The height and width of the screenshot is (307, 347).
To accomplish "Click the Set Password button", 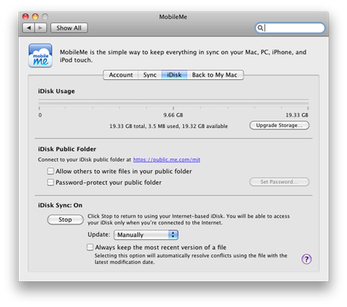I will [279, 182].
